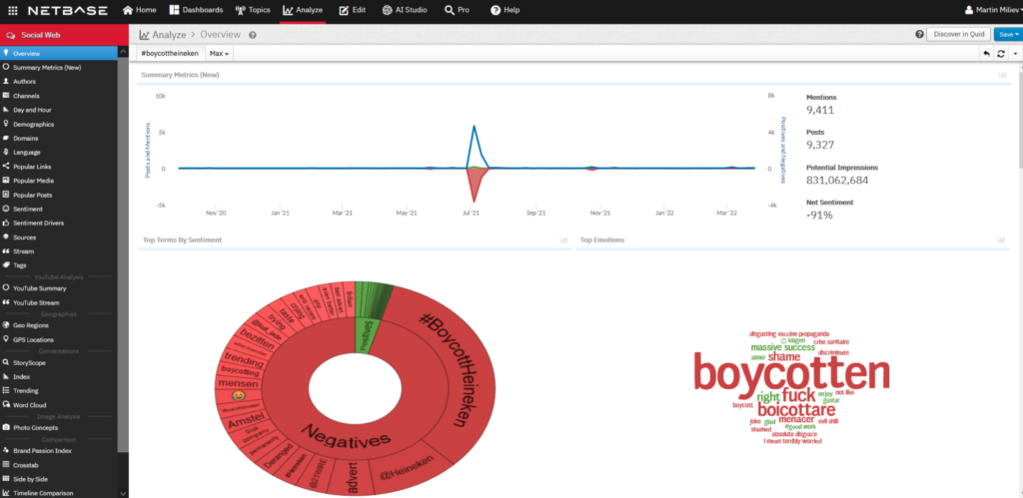
Task: Click help icon beside Overview breadcrumb
Action: (x=253, y=35)
